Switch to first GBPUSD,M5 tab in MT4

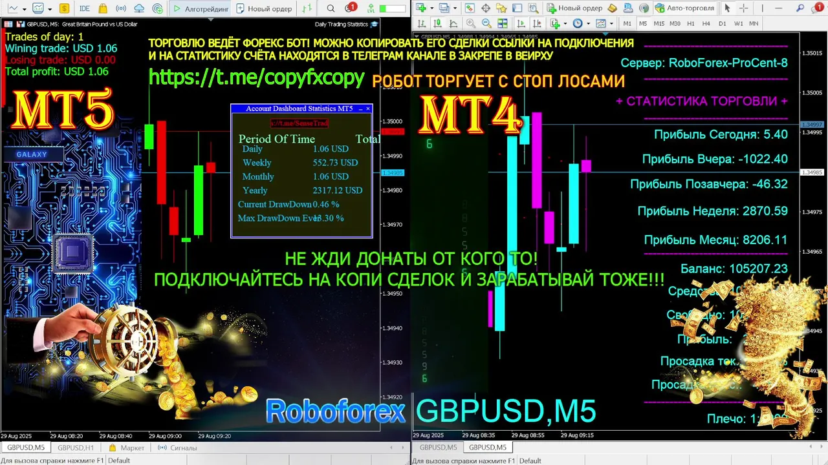click(438, 447)
